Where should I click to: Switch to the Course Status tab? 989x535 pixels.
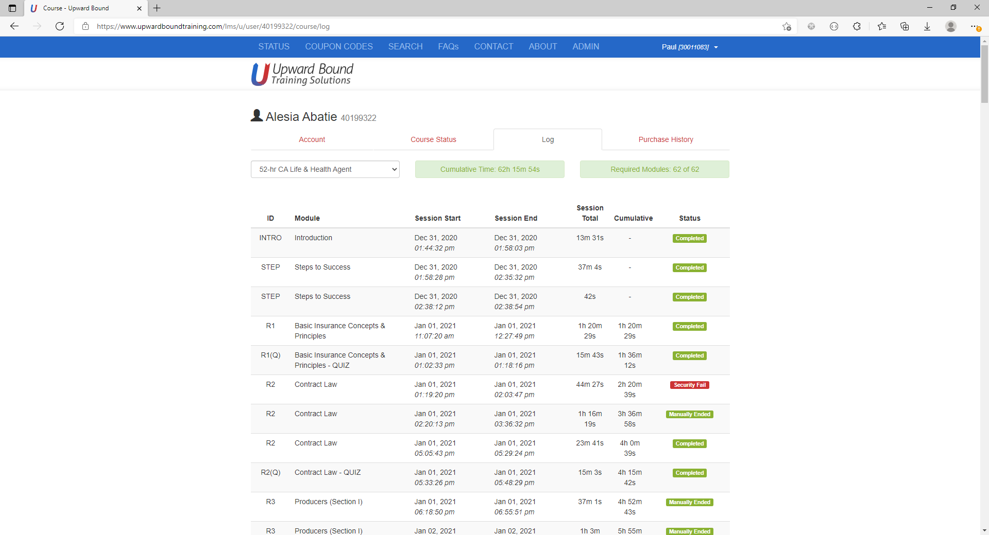point(433,139)
